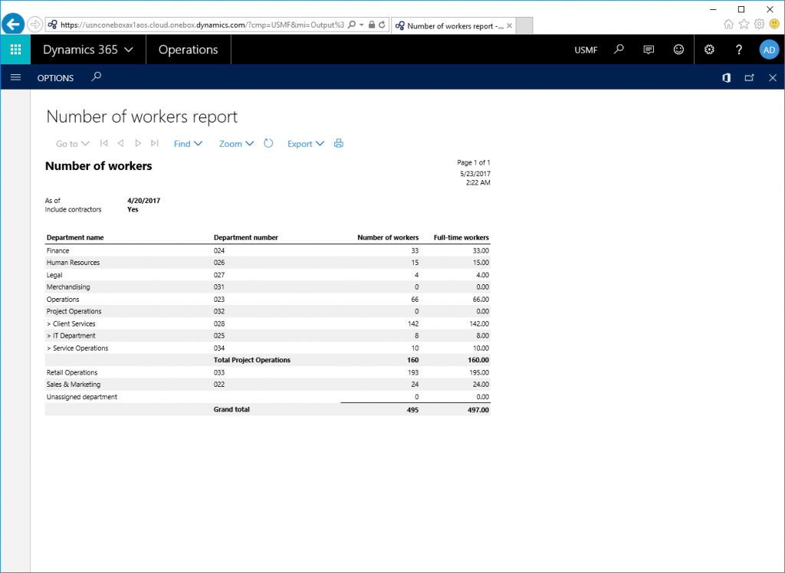
Task: Jump to the last page of report
Action: (154, 143)
